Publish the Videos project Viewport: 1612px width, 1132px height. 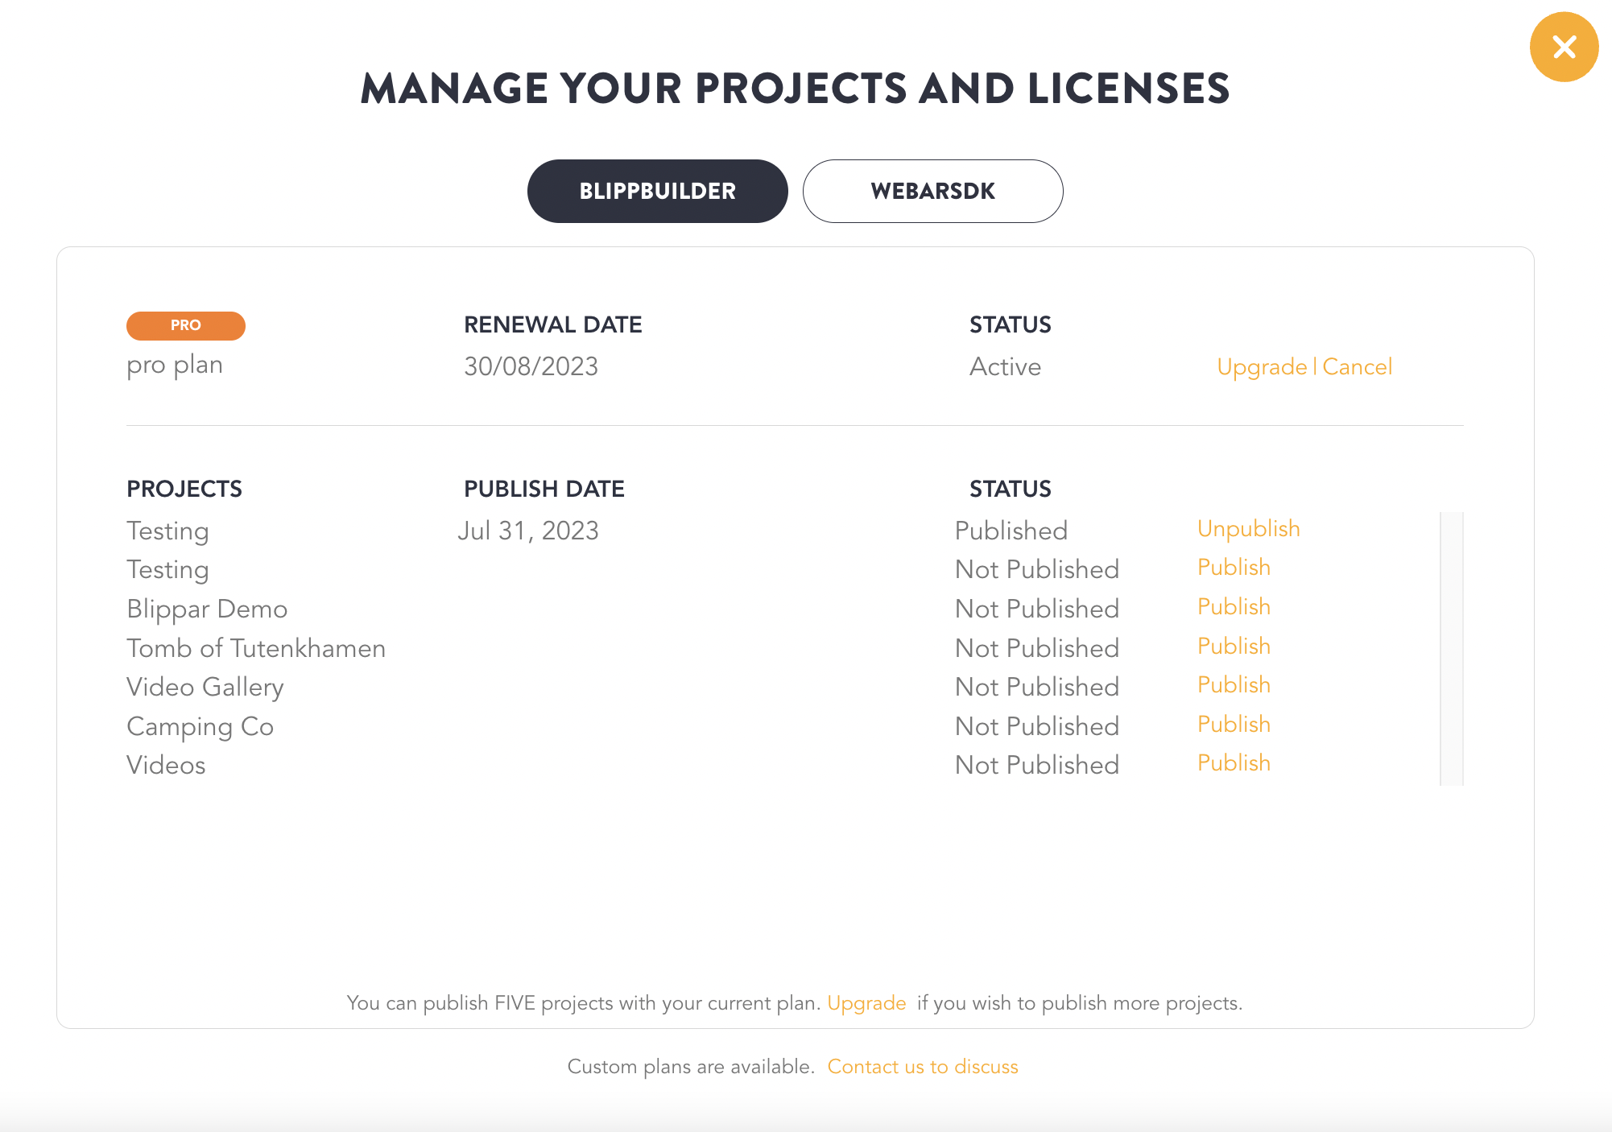pyautogui.click(x=1234, y=763)
